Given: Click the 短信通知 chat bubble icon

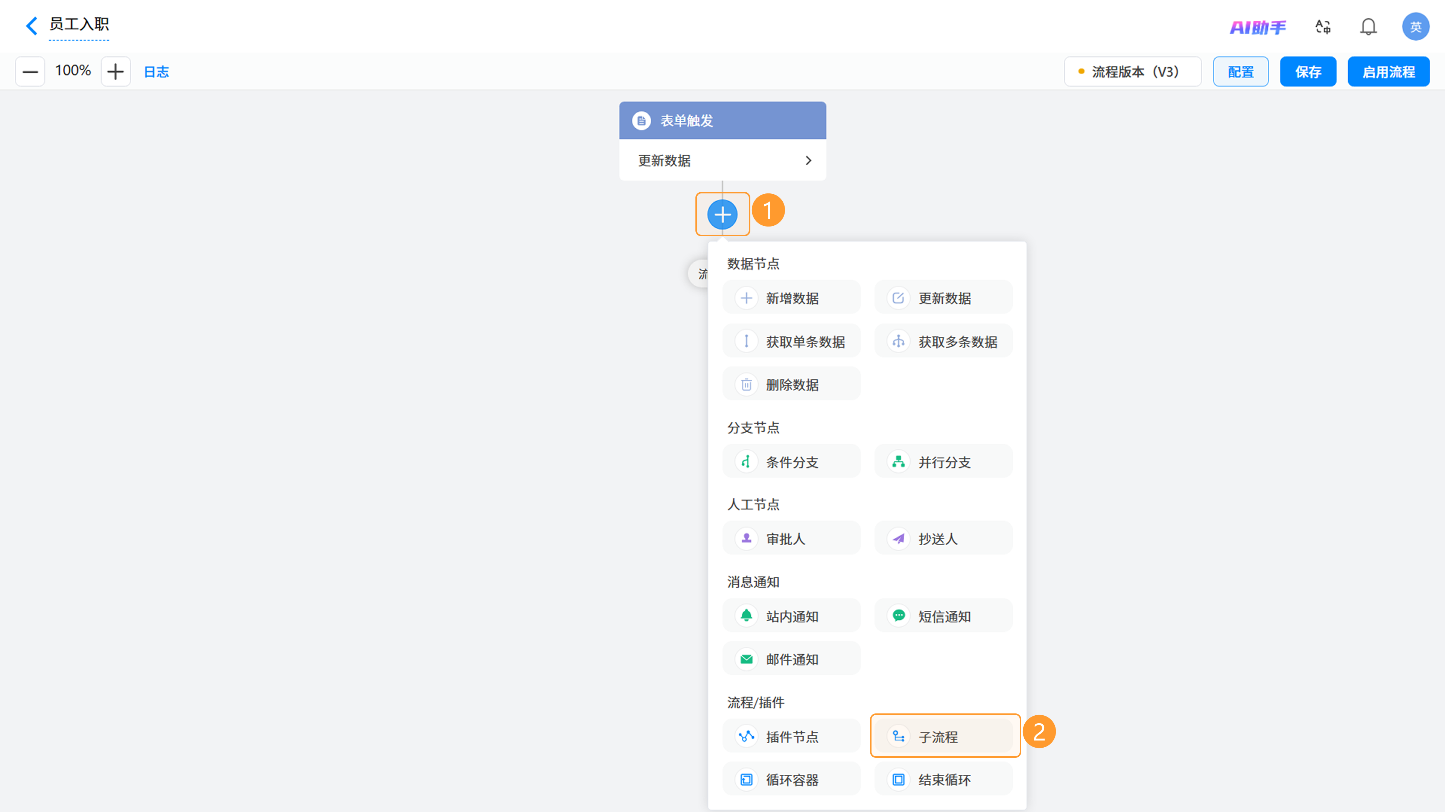Looking at the screenshot, I should point(898,616).
